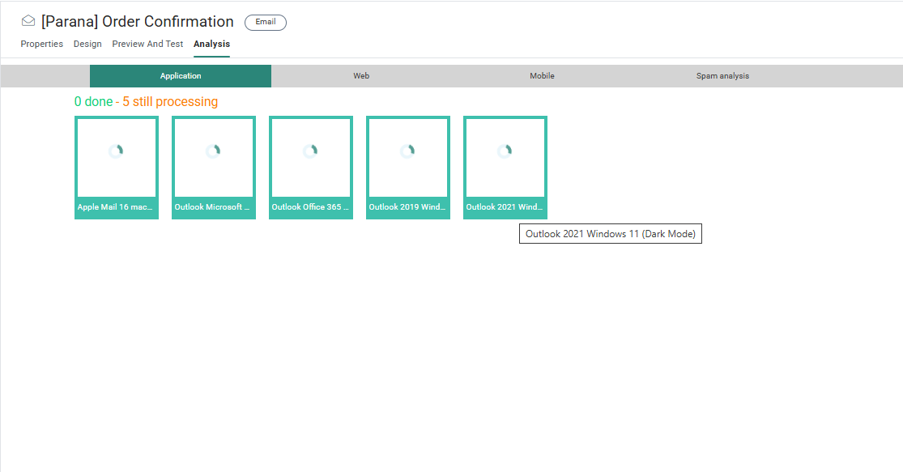
Task: Open the Outlook 2021 Windows preview tile
Action: [505, 167]
